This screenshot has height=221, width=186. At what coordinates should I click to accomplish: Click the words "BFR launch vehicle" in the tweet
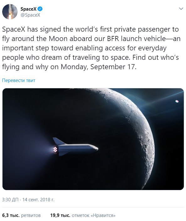136,39
